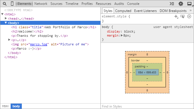Select the 'Thanks for stopping by.' paragraph
Image resolution: width=194 pixels, height=109 pixels.
40,36
